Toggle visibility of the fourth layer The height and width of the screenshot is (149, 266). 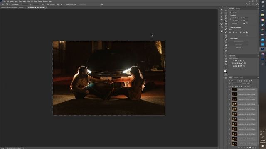(x=229, y=104)
